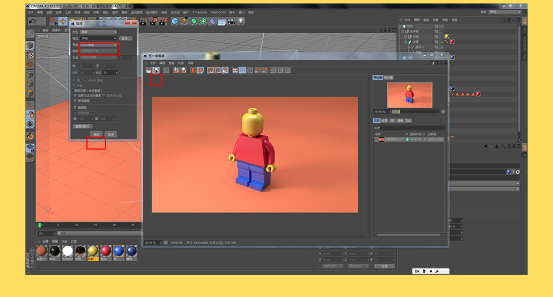Toggle visibility dots of top object row

point(440,26)
